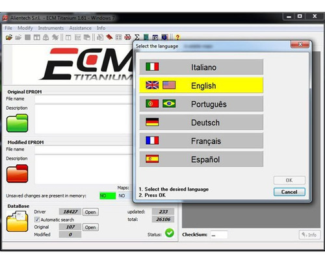
Task: Click the red book toolbar icon
Action: [x=109, y=38]
